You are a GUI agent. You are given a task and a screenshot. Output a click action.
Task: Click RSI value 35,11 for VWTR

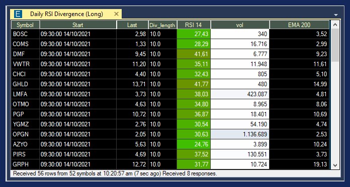click(194, 64)
